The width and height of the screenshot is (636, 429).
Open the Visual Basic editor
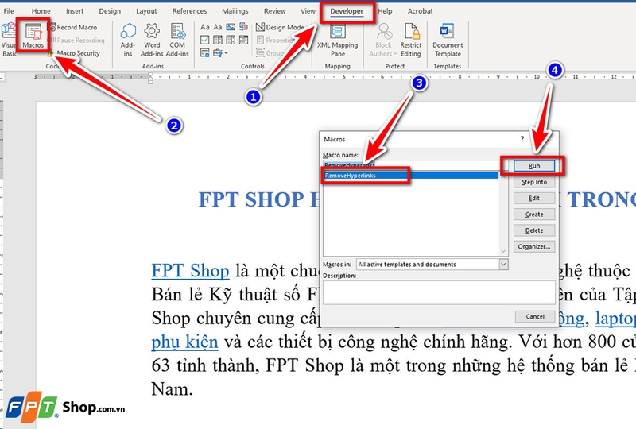pos(8,40)
